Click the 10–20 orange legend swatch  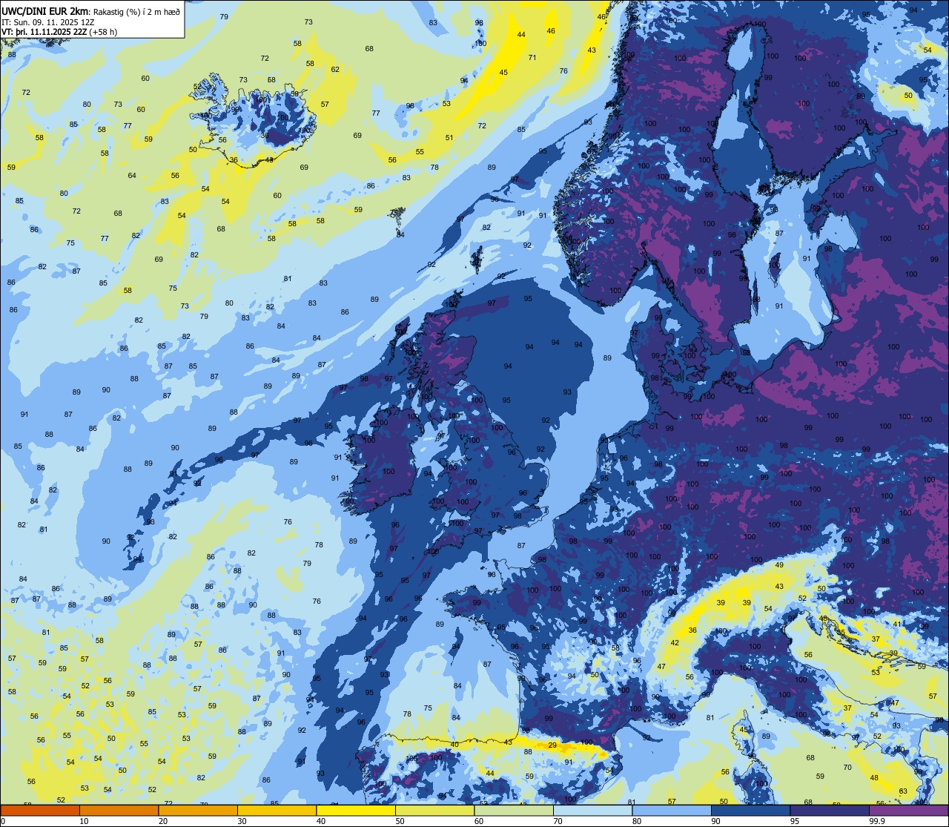point(119,811)
